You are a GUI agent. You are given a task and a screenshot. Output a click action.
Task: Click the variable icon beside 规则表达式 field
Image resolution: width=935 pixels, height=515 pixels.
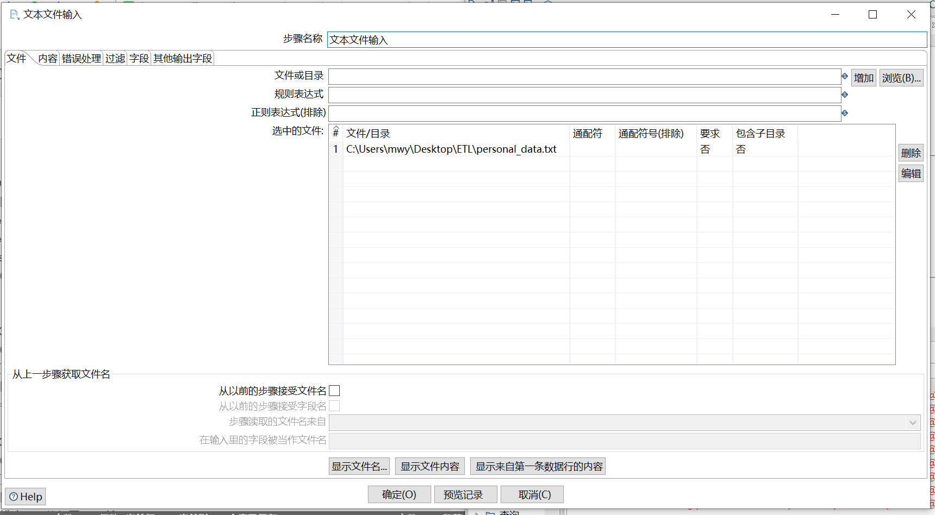[845, 95]
